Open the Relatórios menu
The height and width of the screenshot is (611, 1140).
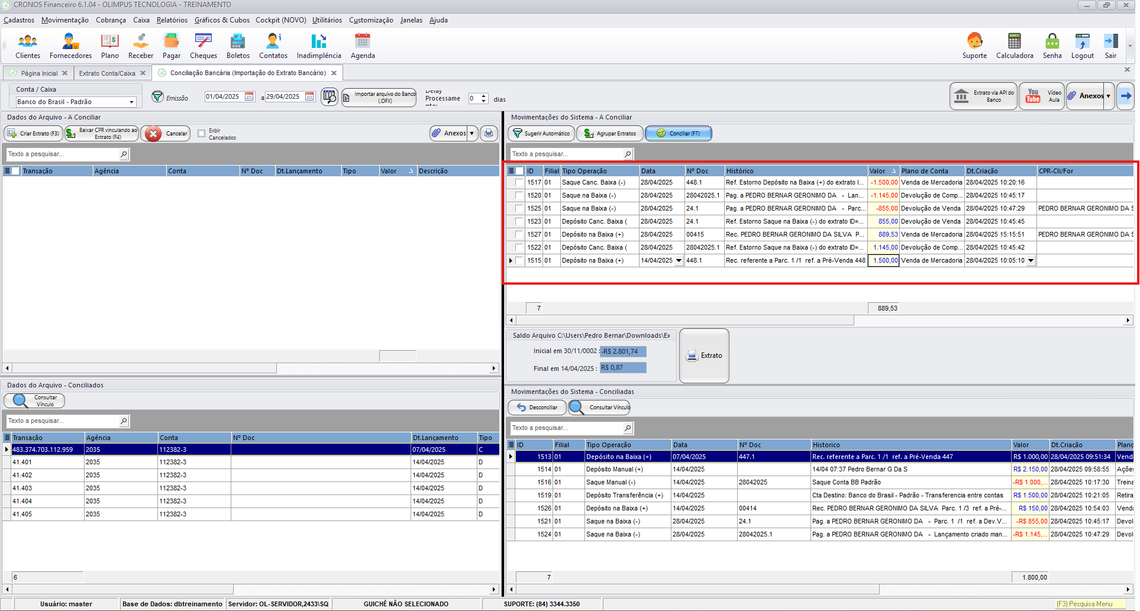[x=172, y=20]
